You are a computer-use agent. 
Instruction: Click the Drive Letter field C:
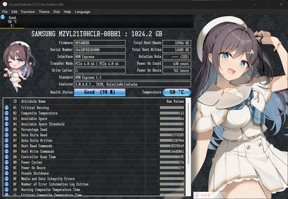click(x=100, y=70)
